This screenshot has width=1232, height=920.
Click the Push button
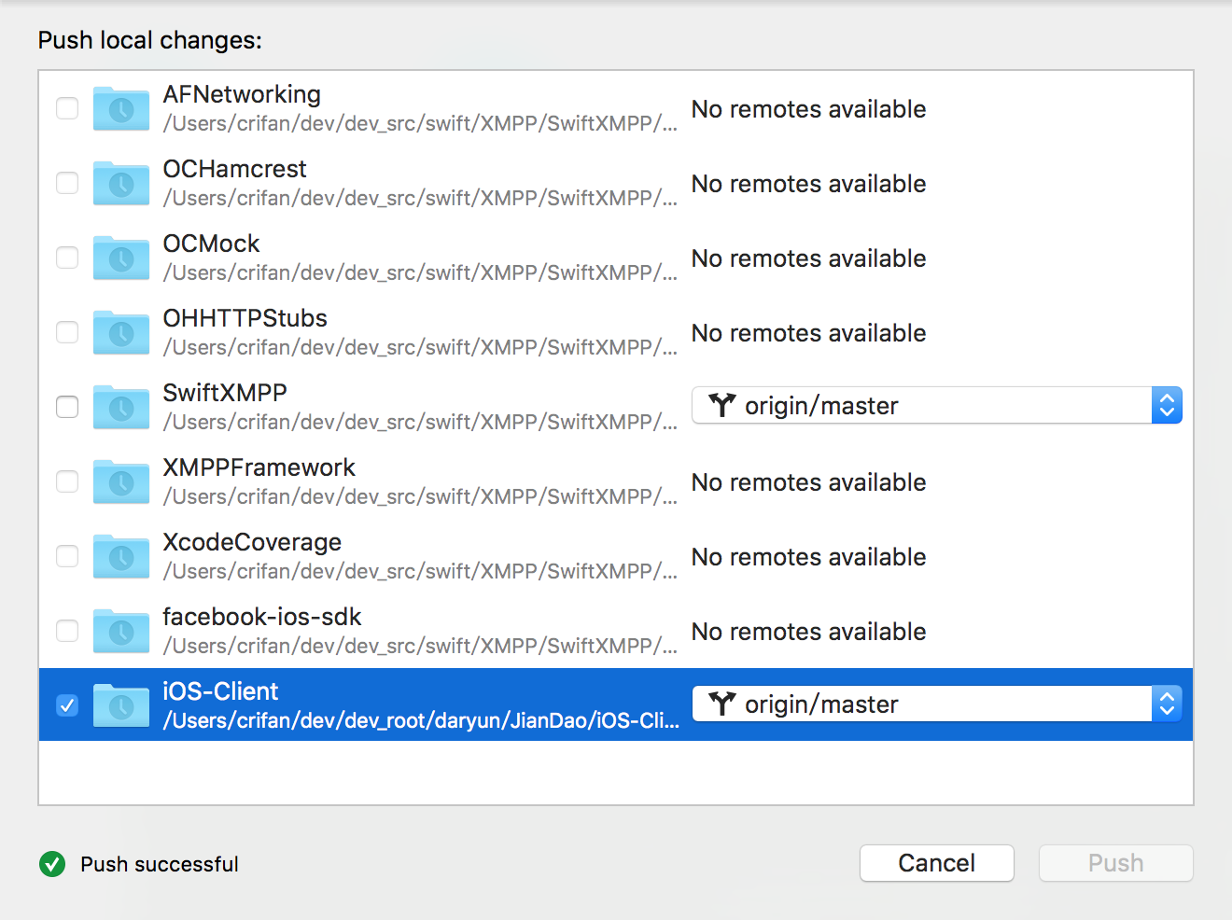click(1115, 863)
